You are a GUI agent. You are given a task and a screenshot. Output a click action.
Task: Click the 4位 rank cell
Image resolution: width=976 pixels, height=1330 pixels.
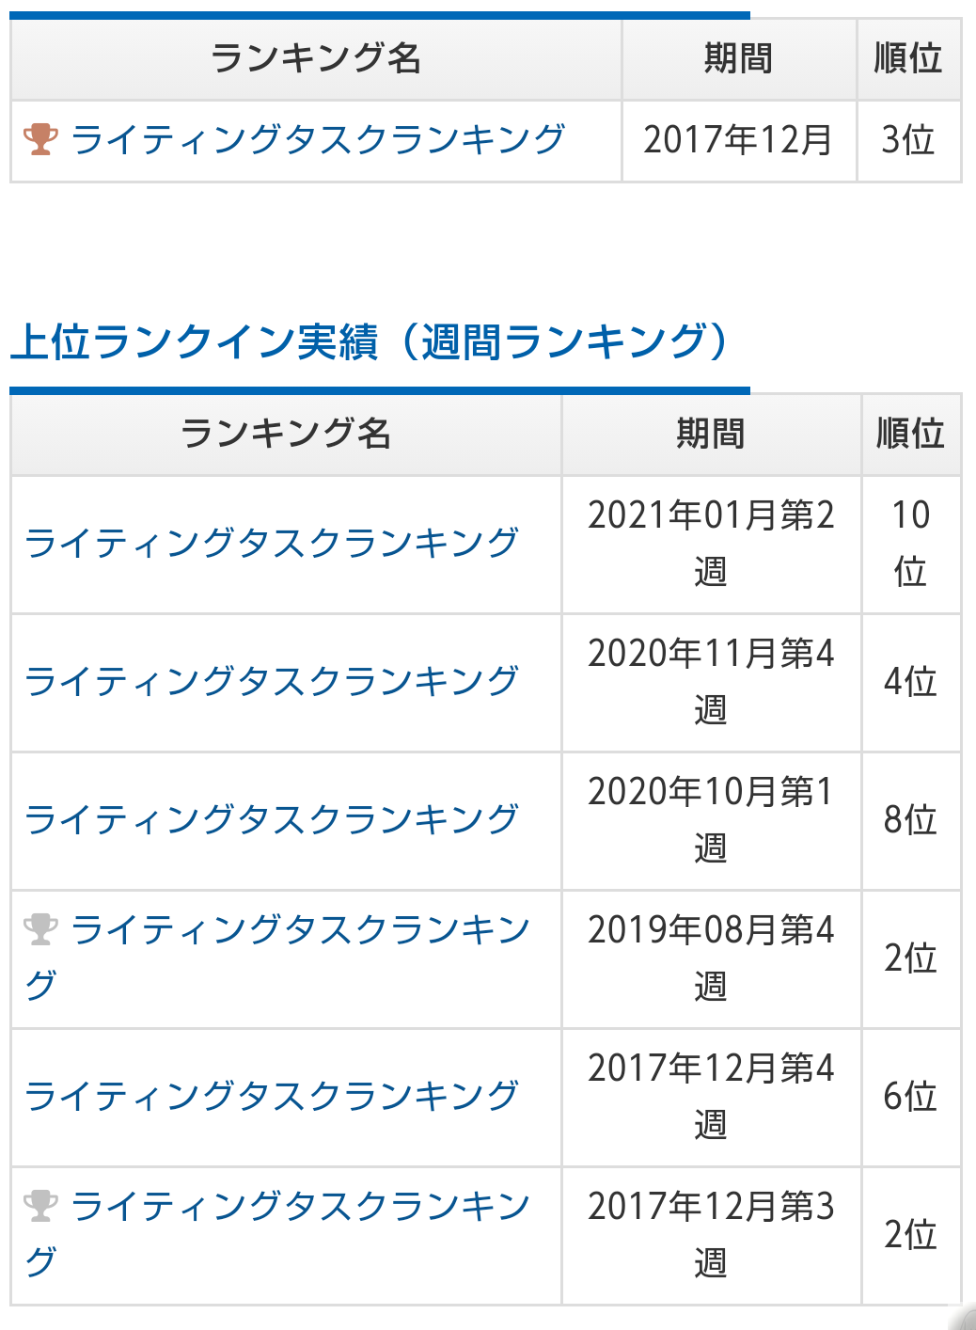click(x=910, y=681)
